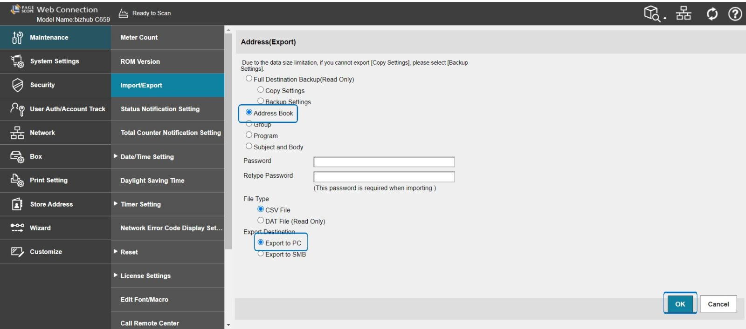Expand the Date/Time Setting submenu
The image size is (746, 329).
(116, 156)
